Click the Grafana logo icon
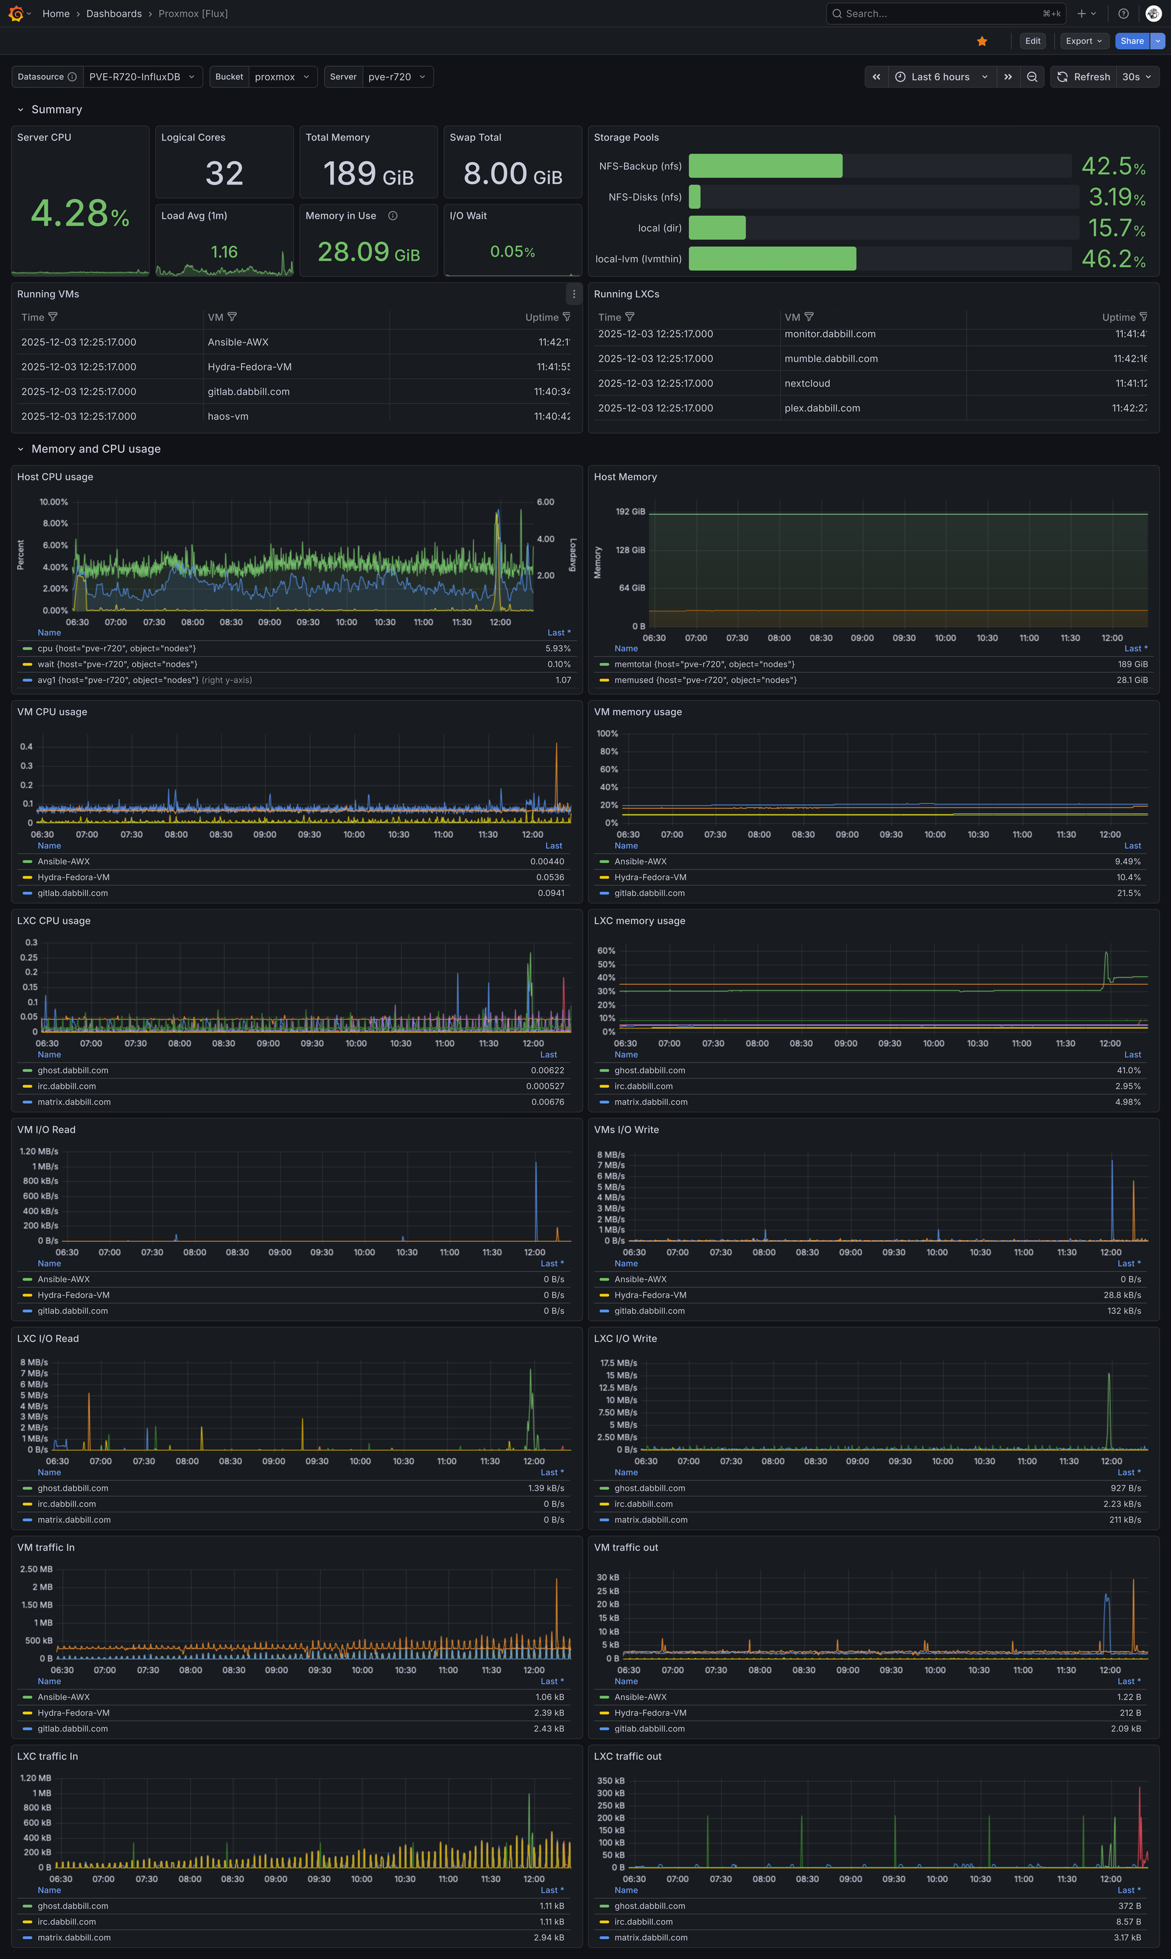Image resolution: width=1171 pixels, height=1959 pixels. [x=15, y=13]
